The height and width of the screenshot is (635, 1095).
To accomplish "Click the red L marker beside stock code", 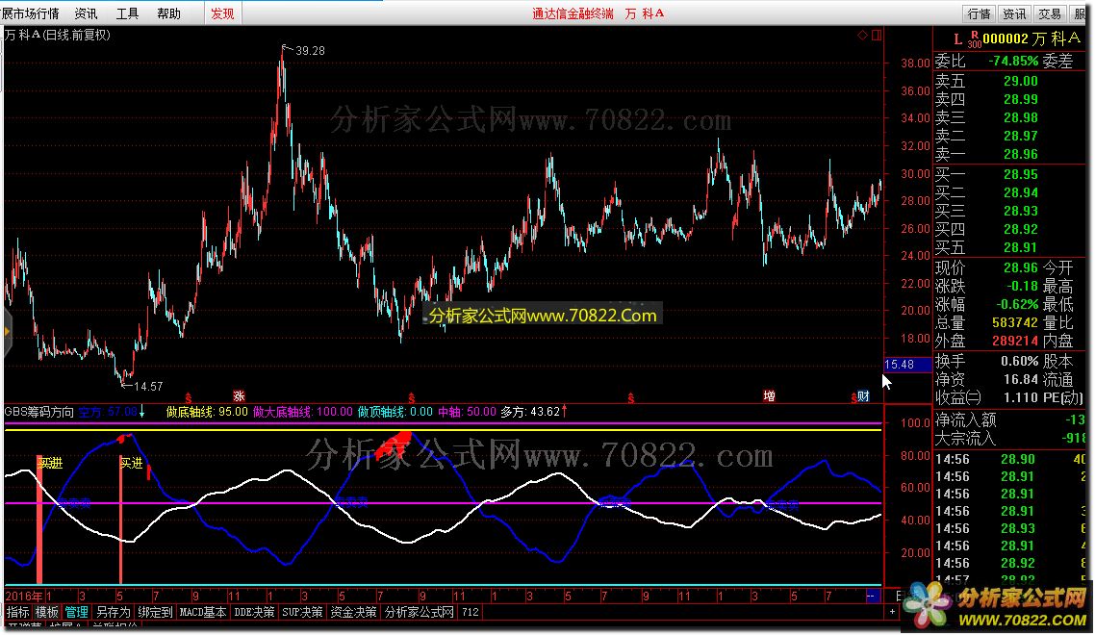I will pyautogui.click(x=957, y=39).
